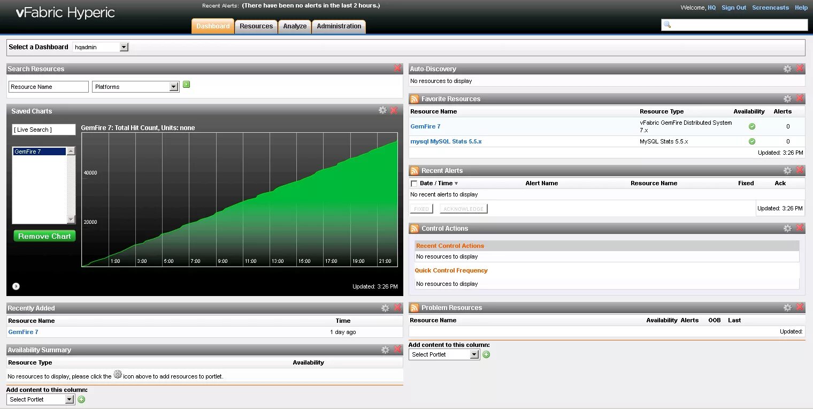Open Control Actions settings gear
This screenshot has width=813, height=409.
[x=787, y=228]
